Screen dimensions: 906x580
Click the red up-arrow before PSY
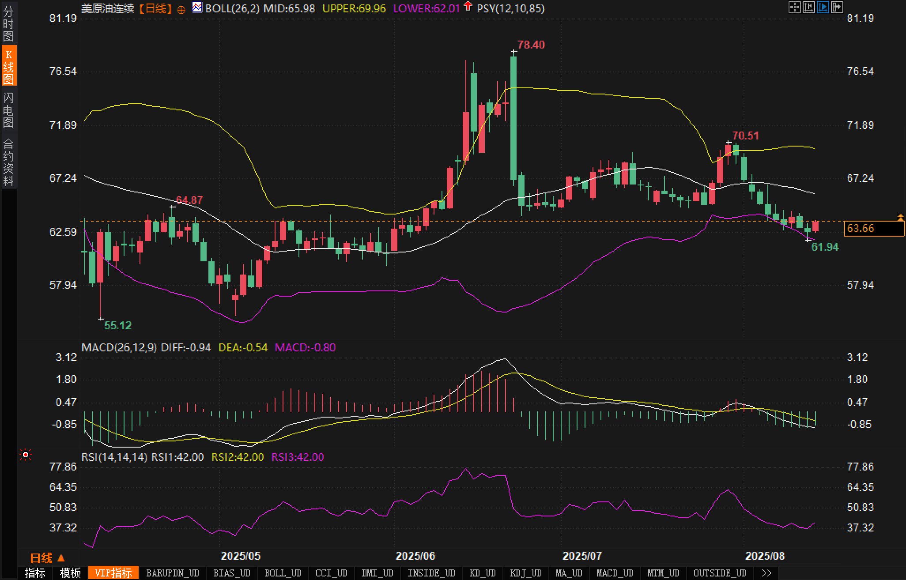click(468, 7)
